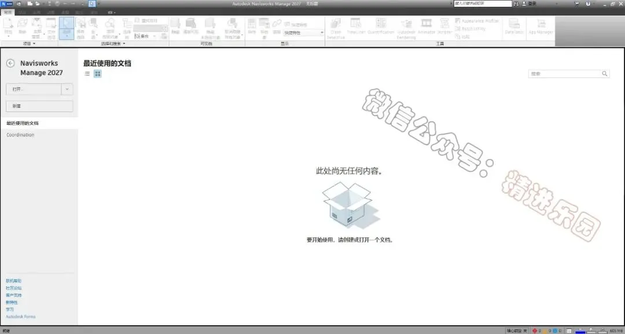625x334 pixels.
Task: Open the Online Help (联机帮助) link
Action: pos(13,281)
